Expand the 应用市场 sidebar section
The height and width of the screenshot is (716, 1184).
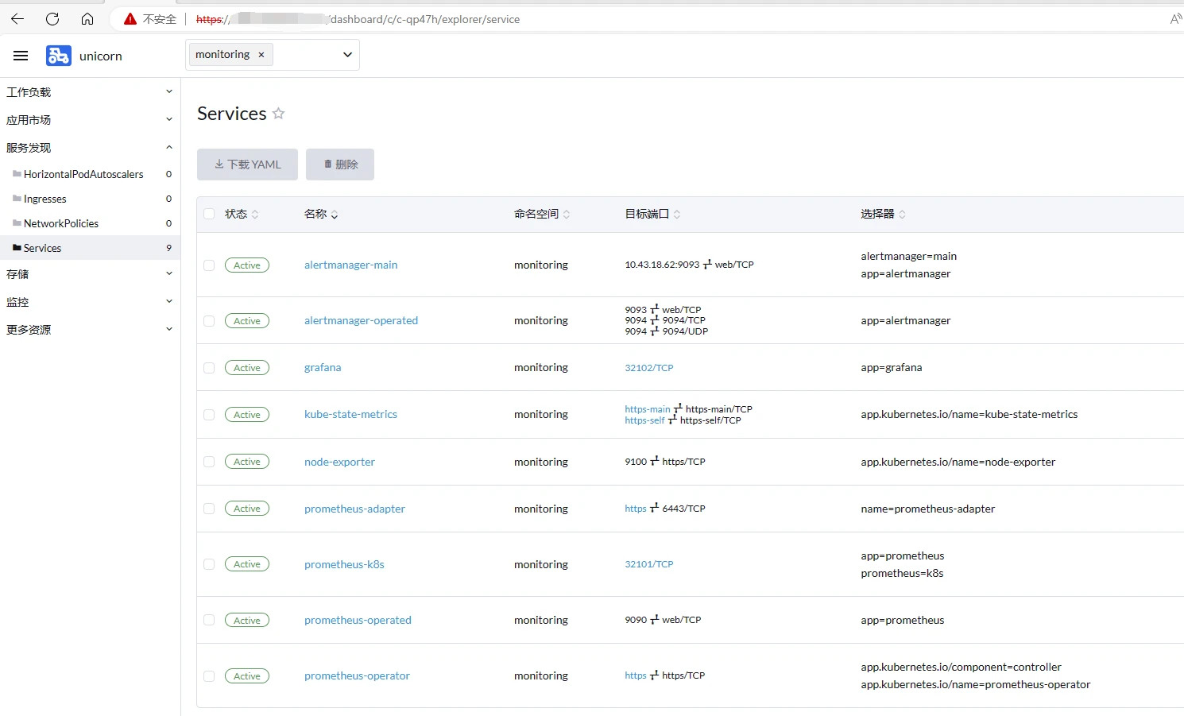90,120
